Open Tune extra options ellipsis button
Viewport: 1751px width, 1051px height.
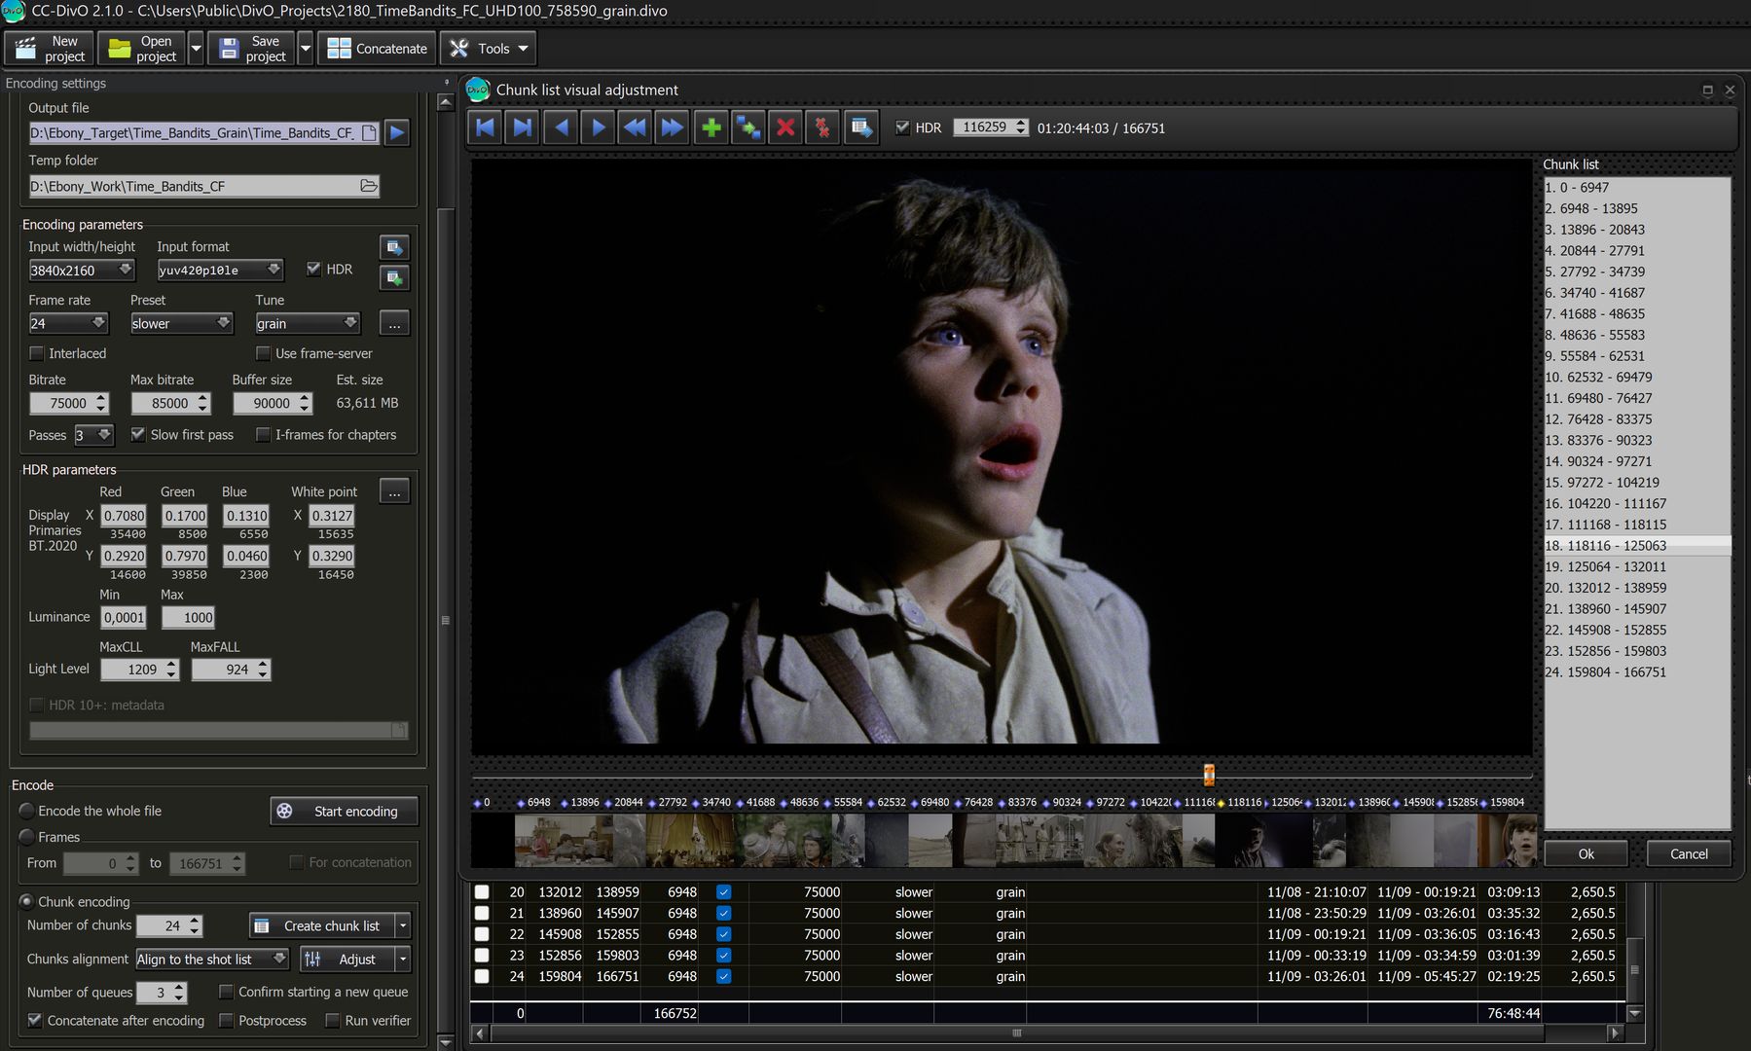394,323
